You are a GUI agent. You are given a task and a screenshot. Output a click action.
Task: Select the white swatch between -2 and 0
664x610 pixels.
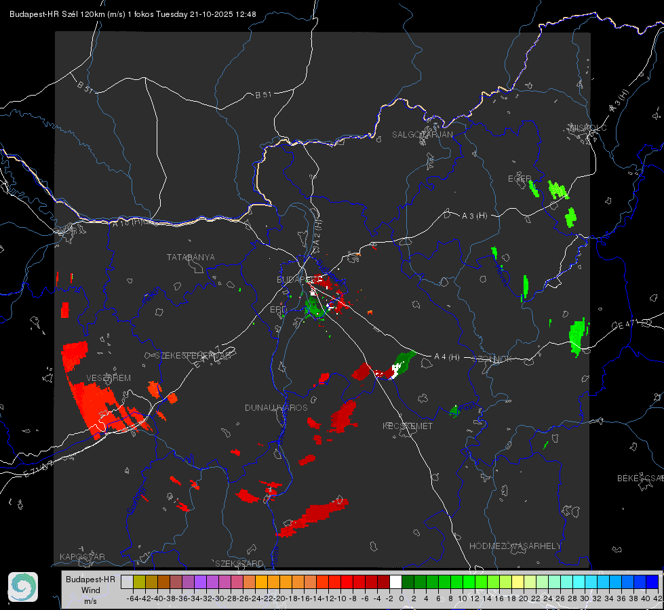pyautogui.click(x=395, y=582)
